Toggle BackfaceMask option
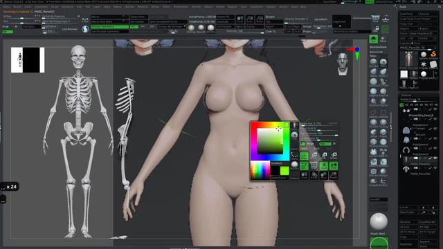This screenshot has height=249, width=443. pyautogui.click(x=378, y=47)
